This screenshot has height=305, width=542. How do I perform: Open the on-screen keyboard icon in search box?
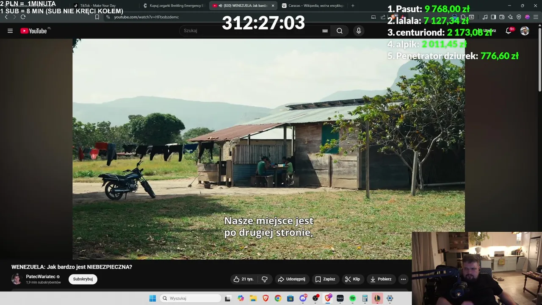coord(325,30)
